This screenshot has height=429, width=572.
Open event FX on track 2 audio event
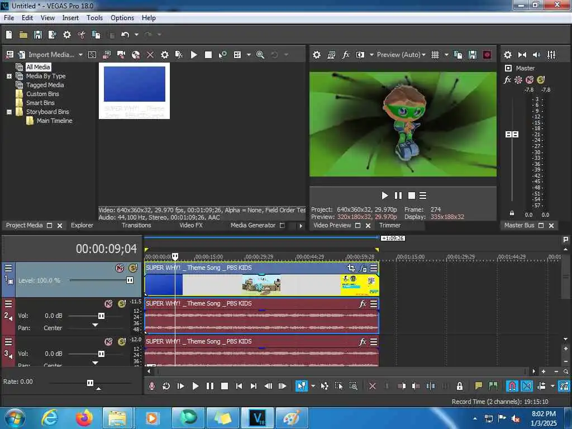[x=363, y=304]
